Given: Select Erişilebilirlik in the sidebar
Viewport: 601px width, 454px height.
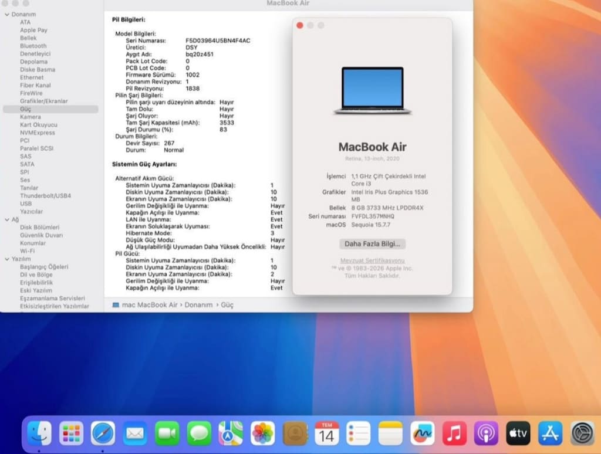Looking at the screenshot, I should pyautogui.click(x=36, y=282).
